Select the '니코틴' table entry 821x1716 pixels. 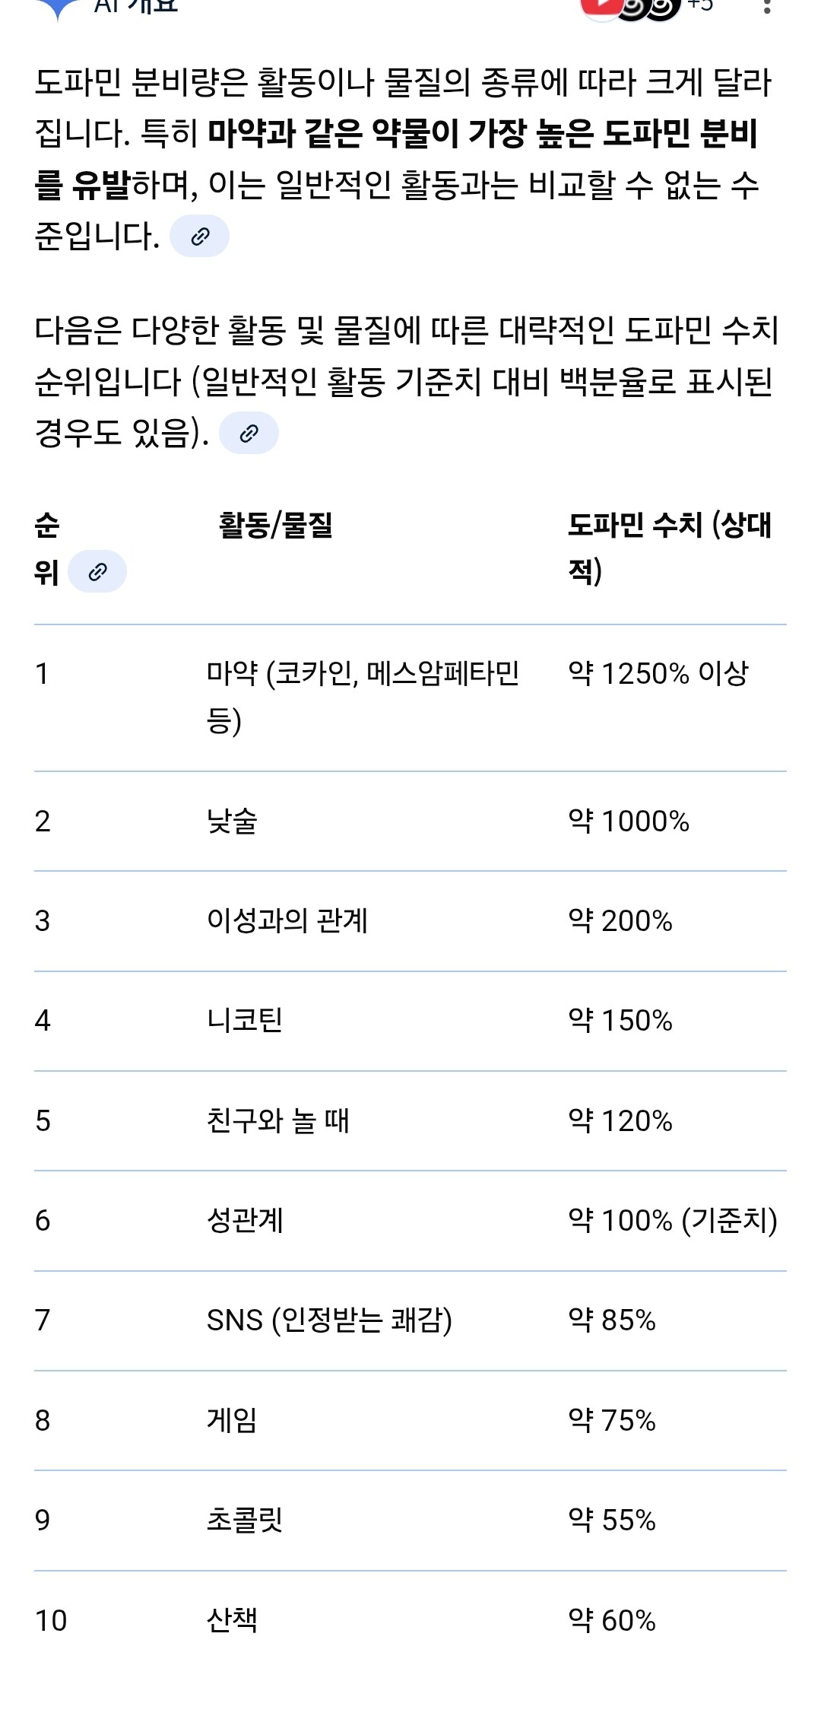pyautogui.click(x=245, y=1021)
